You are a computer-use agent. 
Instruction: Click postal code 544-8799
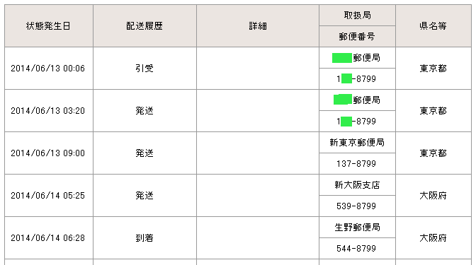356,249
